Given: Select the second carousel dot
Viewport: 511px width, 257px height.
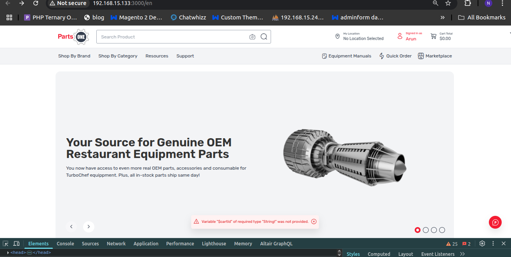Looking at the screenshot, I should pyautogui.click(x=426, y=230).
